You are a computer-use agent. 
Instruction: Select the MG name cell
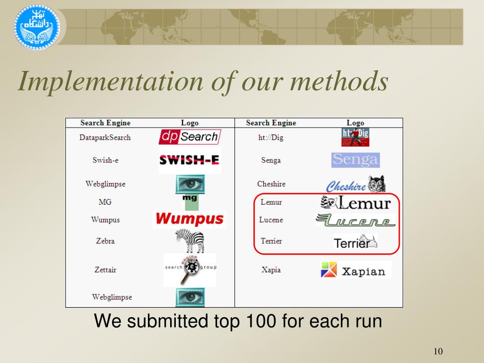pyautogui.click(x=105, y=202)
